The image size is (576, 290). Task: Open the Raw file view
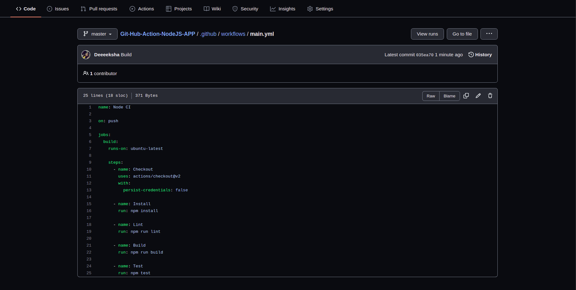point(431,96)
